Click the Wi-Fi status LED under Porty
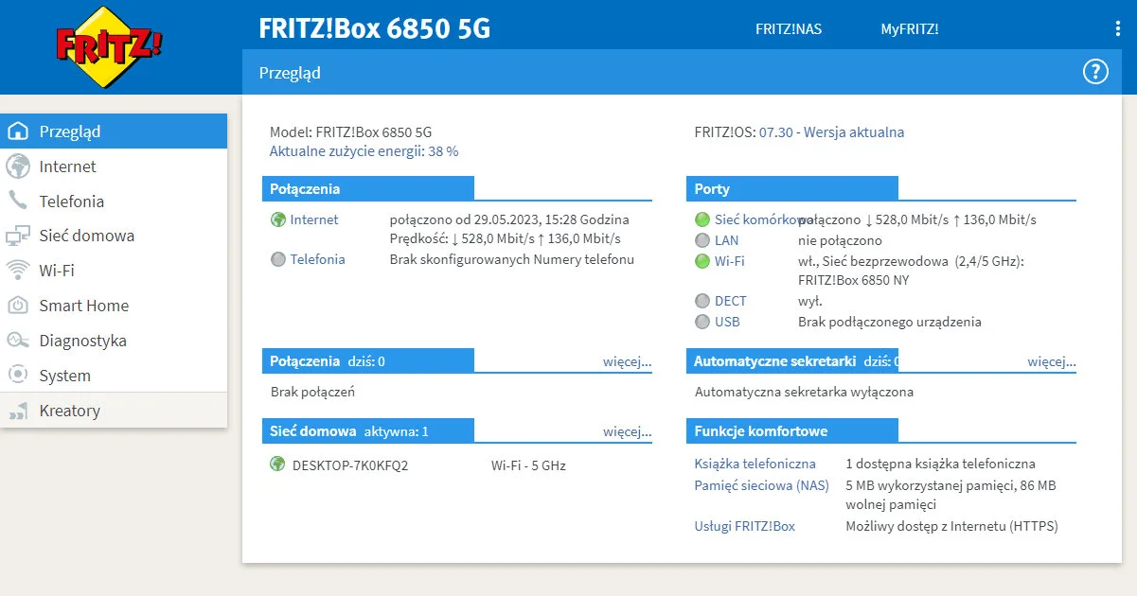1137x596 pixels. point(702,260)
